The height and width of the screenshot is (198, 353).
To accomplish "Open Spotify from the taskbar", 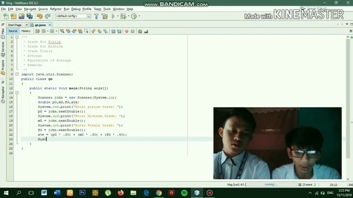I will [x=184, y=193].
